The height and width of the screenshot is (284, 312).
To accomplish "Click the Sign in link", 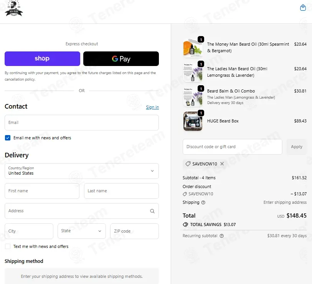I will point(152,107).
